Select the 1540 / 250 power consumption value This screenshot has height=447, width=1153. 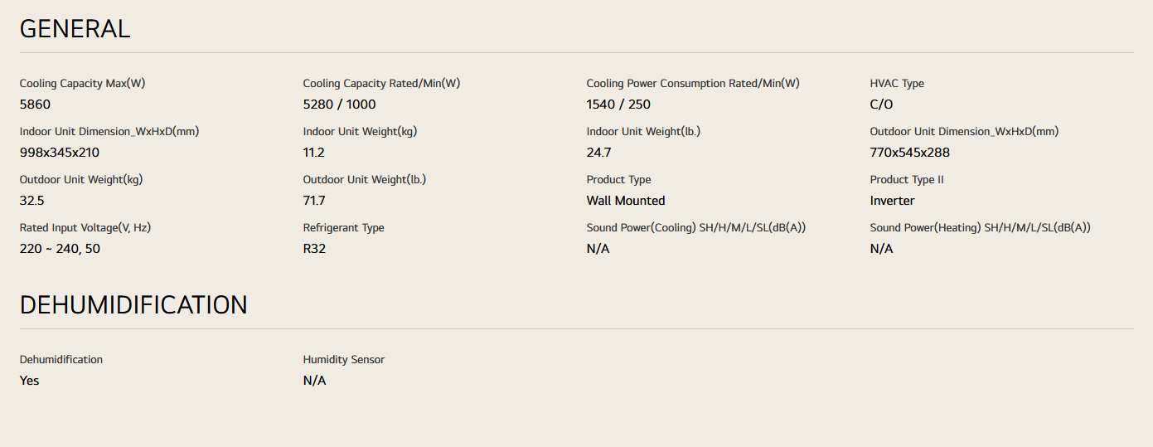[618, 104]
